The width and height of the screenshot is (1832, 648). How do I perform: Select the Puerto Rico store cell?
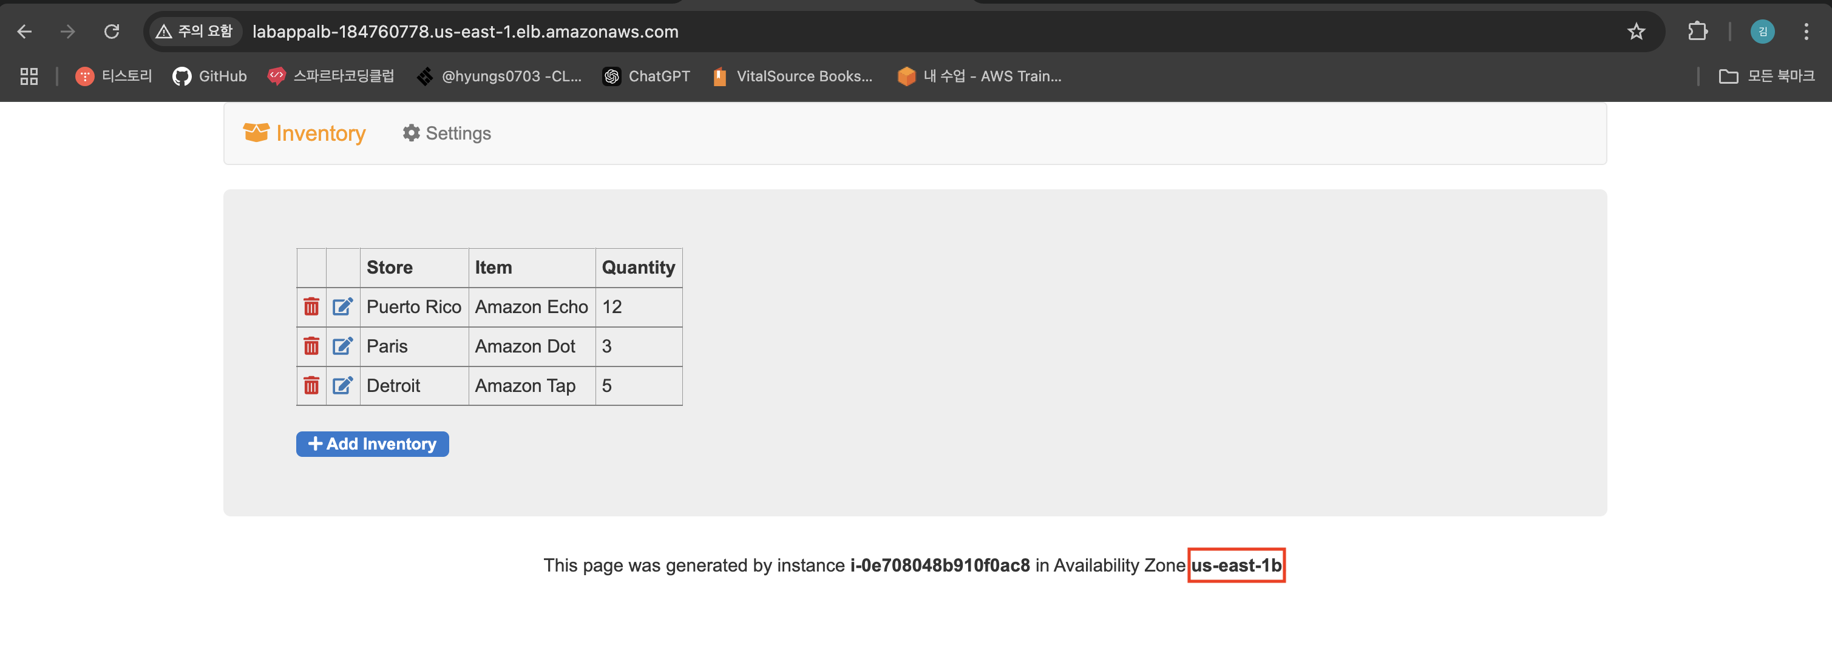(415, 307)
